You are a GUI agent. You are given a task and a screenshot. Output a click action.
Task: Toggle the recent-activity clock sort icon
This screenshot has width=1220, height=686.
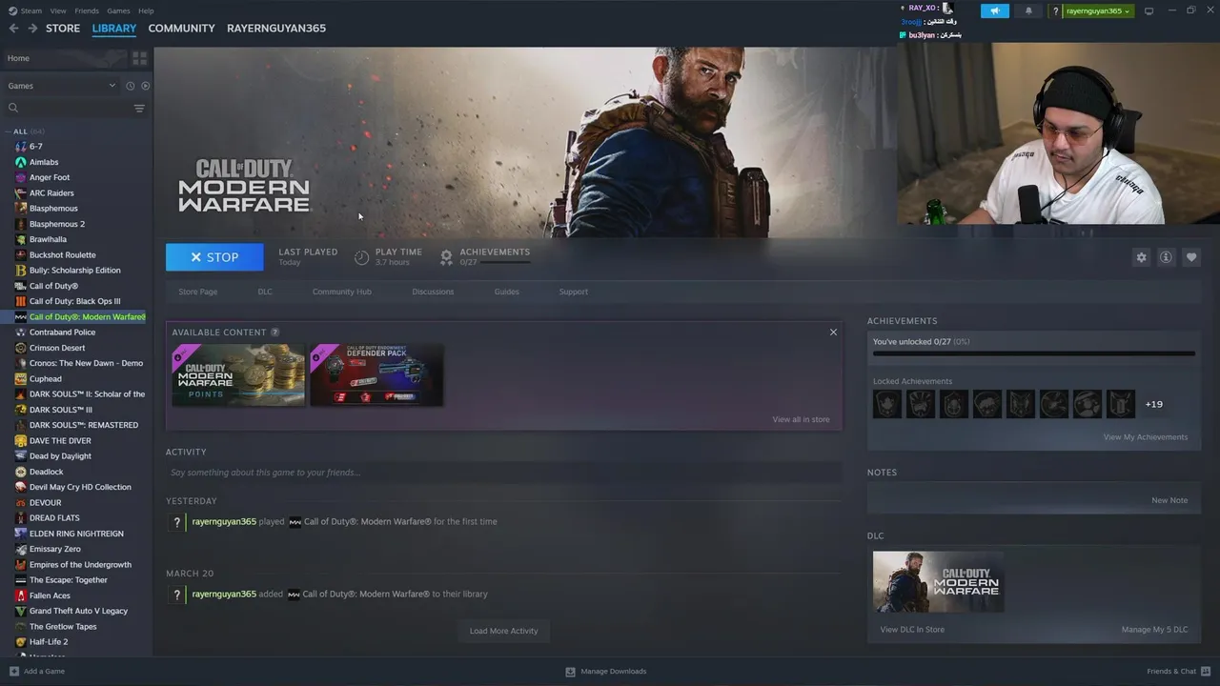pyautogui.click(x=131, y=86)
